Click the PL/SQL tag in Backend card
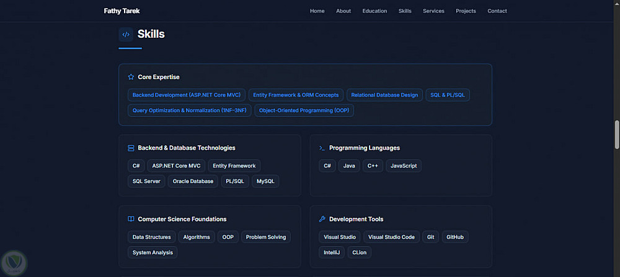Screen dimensions: 620x277 (x=235, y=182)
